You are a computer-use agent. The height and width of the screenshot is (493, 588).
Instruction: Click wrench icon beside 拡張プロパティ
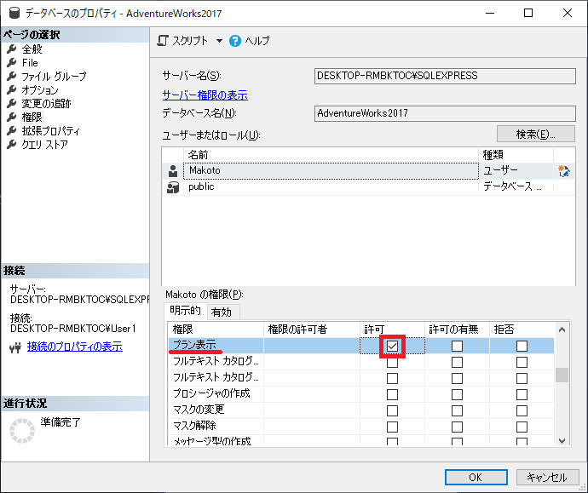[x=12, y=131]
